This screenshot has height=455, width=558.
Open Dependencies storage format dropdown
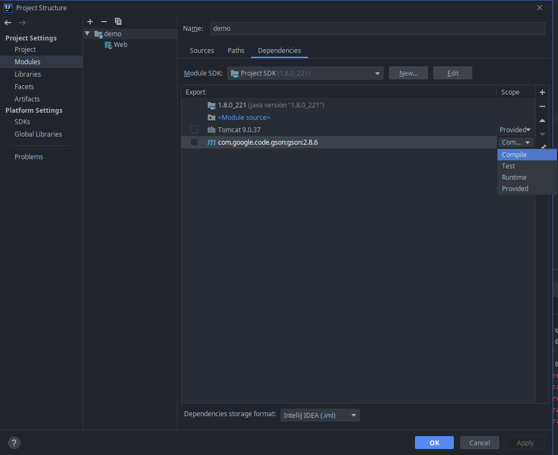[320, 415]
